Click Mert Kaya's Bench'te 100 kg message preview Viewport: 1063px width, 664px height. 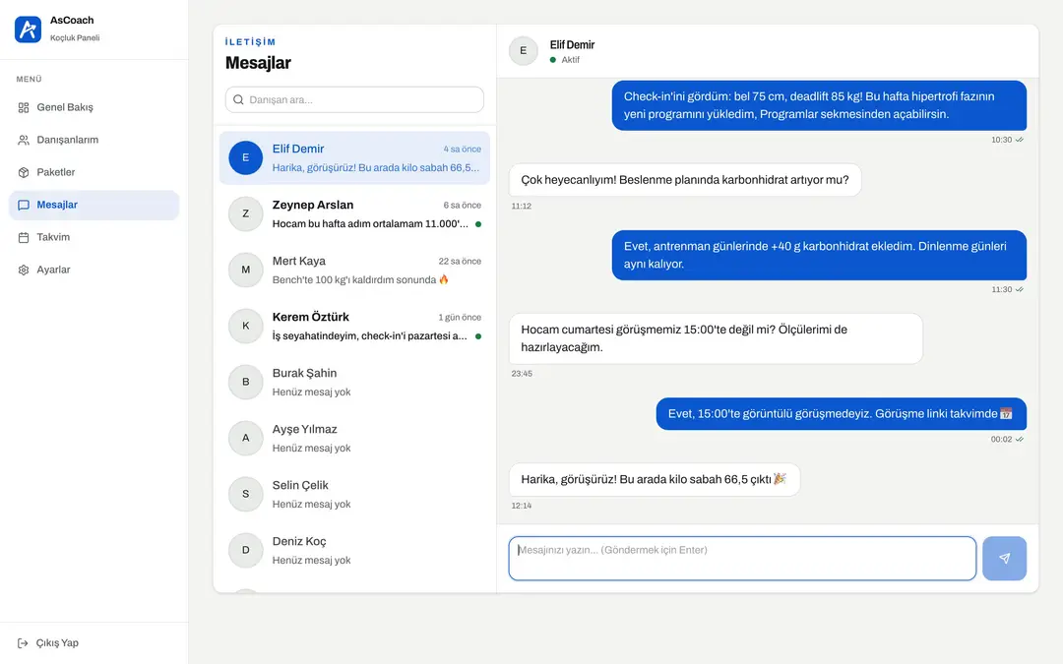pyautogui.click(x=360, y=279)
